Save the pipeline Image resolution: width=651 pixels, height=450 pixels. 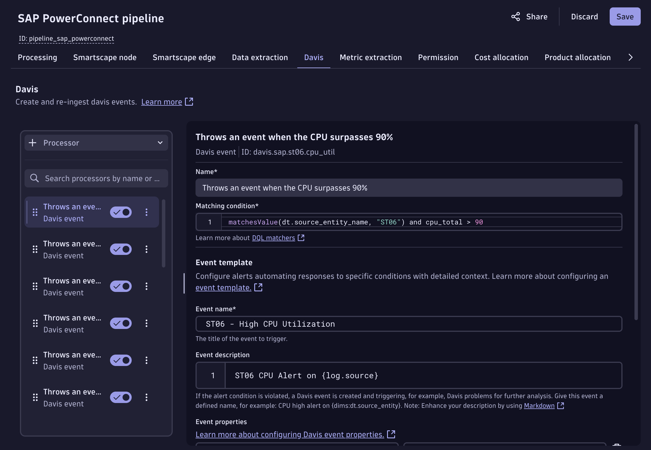[625, 17]
